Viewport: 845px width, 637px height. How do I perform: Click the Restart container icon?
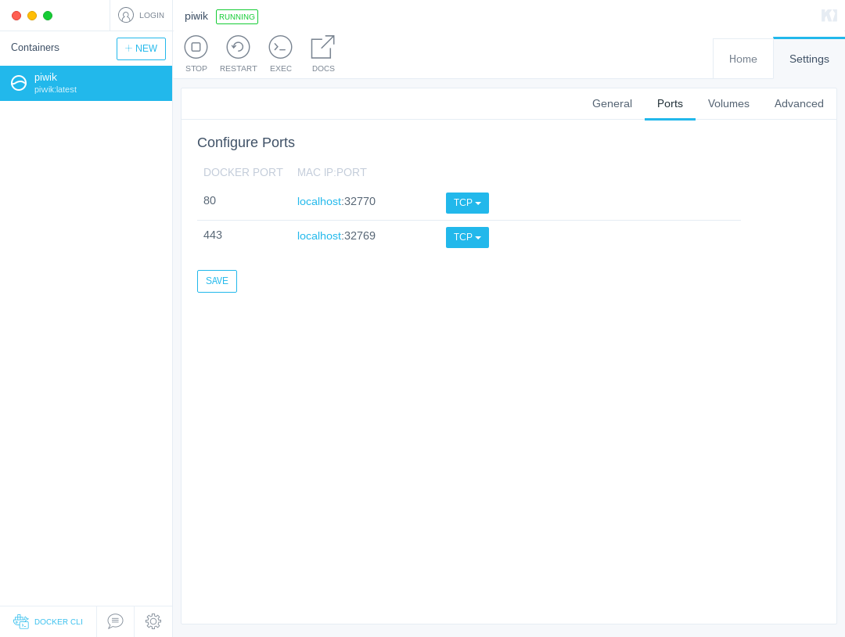[x=238, y=47]
